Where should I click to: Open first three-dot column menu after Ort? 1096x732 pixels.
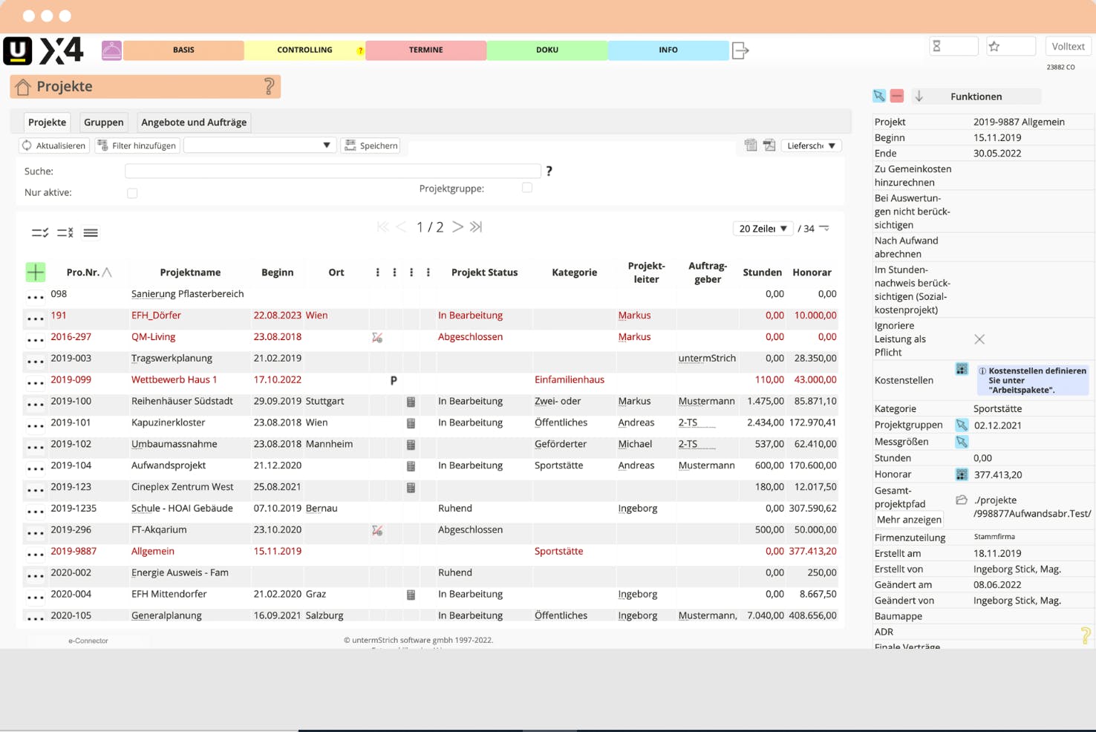point(378,272)
